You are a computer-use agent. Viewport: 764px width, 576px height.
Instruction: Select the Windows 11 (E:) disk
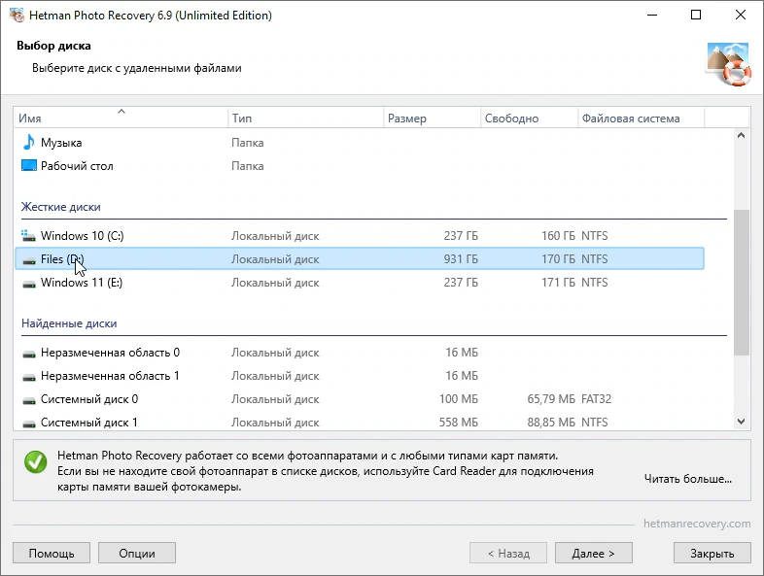click(x=359, y=283)
